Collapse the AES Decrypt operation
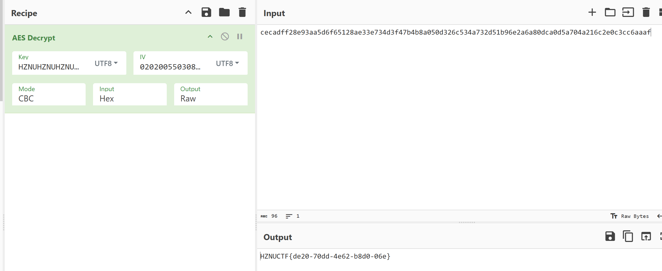The width and height of the screenshot is (662, 271). coord(210,36)
